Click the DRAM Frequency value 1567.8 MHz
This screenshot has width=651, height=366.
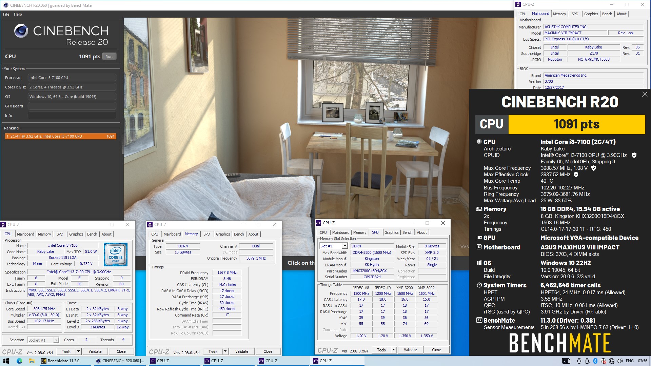click(x=227, y=272)
